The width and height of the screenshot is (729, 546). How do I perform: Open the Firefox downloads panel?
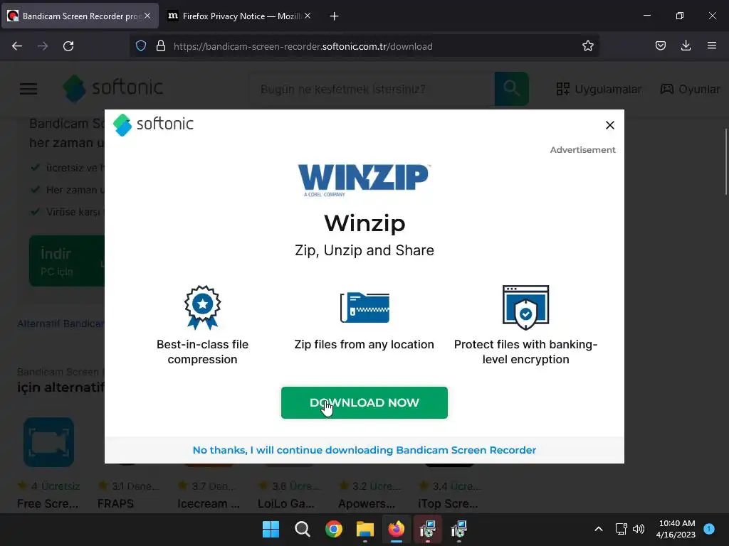[x=686, y=46]
